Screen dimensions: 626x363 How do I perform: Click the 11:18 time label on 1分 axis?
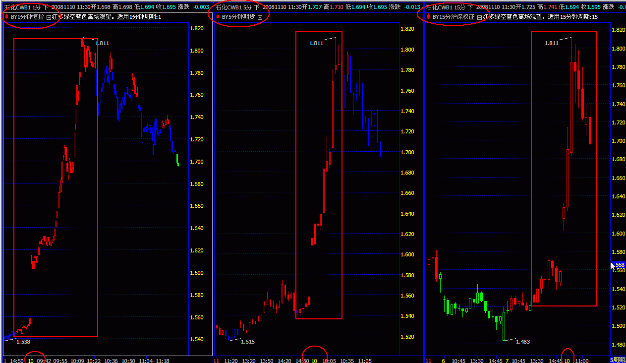tap(162, 361)
